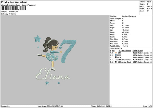The image size is (153, 108).
Task: Click code 1131 in stop sequence
Action: point(135,58)
